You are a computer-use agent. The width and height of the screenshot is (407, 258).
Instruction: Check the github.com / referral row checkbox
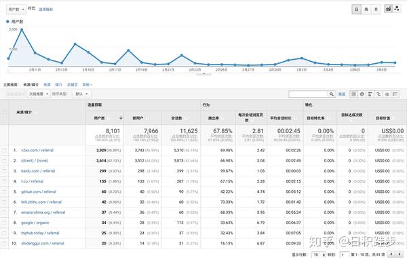(4, 191)
